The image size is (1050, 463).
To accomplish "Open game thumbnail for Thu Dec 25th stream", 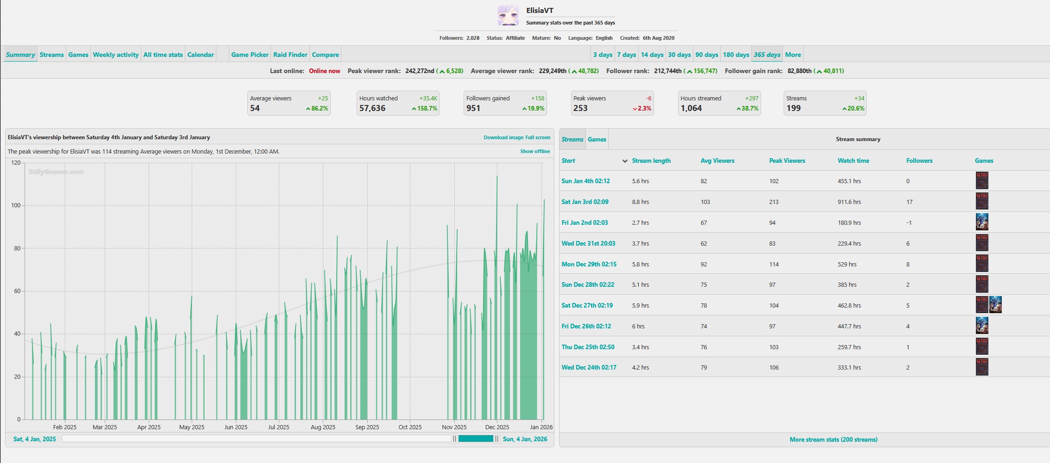I will [982, 346].
